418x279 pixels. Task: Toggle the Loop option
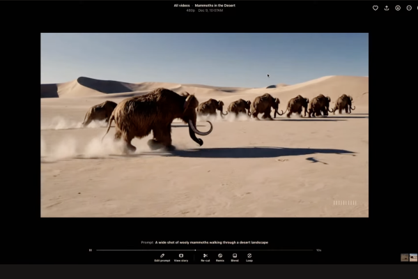click(249, 256)
